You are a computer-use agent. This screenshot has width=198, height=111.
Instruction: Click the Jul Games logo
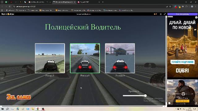click(x=19, y=97)
